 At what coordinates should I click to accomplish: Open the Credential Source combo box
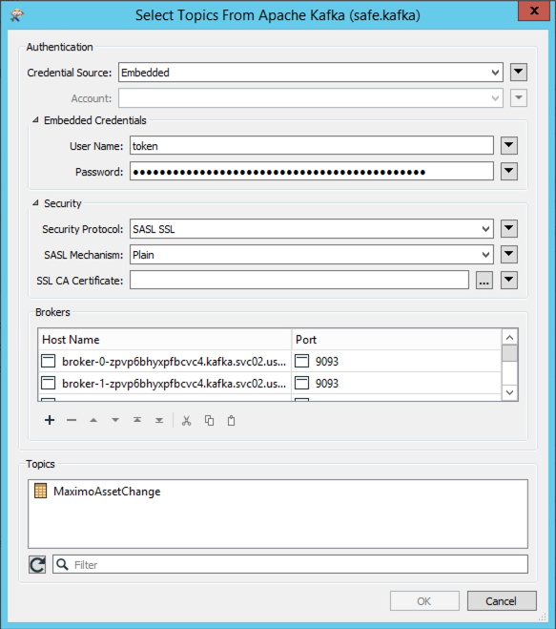point(311,73)
